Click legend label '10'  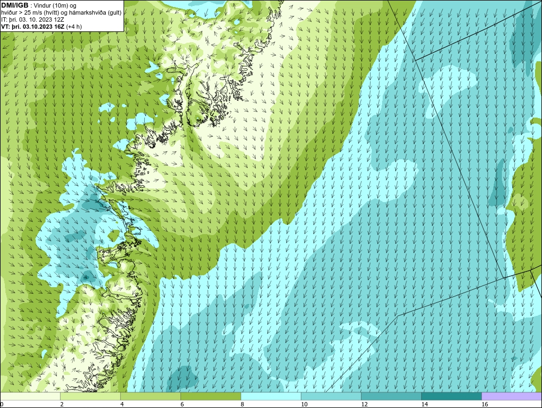point(304,404)
